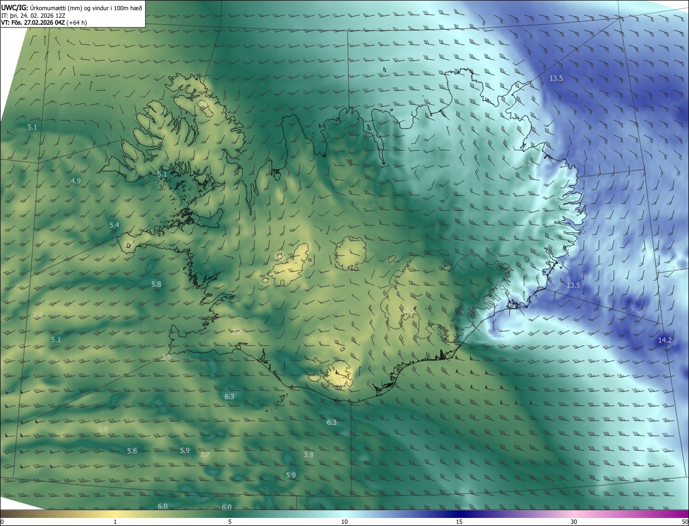Click the map value "3.8"

[x=308, y=454]
